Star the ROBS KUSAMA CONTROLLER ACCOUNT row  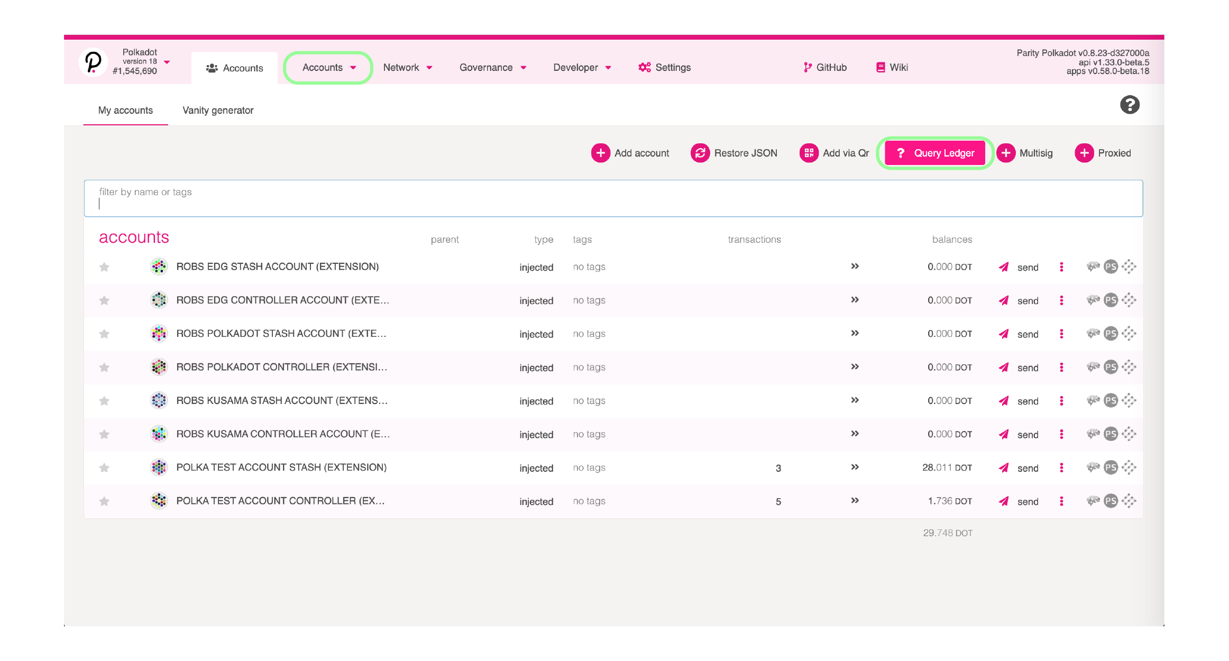pos(104,434)
